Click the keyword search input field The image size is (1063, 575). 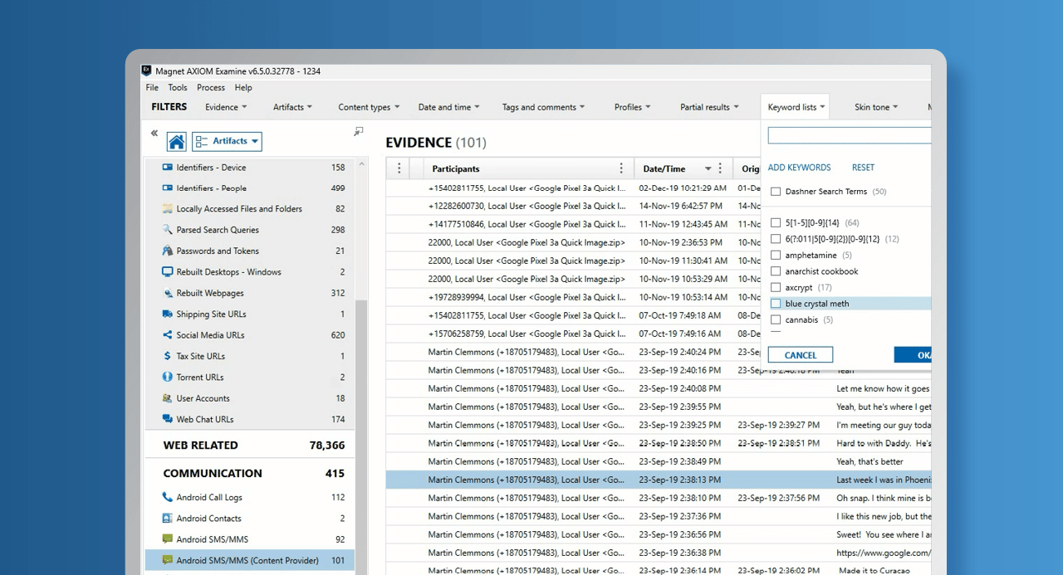(849, 135)
